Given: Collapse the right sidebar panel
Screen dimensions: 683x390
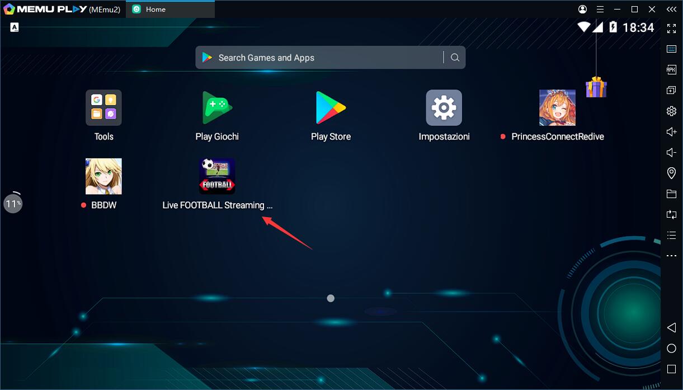Looking at the screenshot, I should coord(671,9).
